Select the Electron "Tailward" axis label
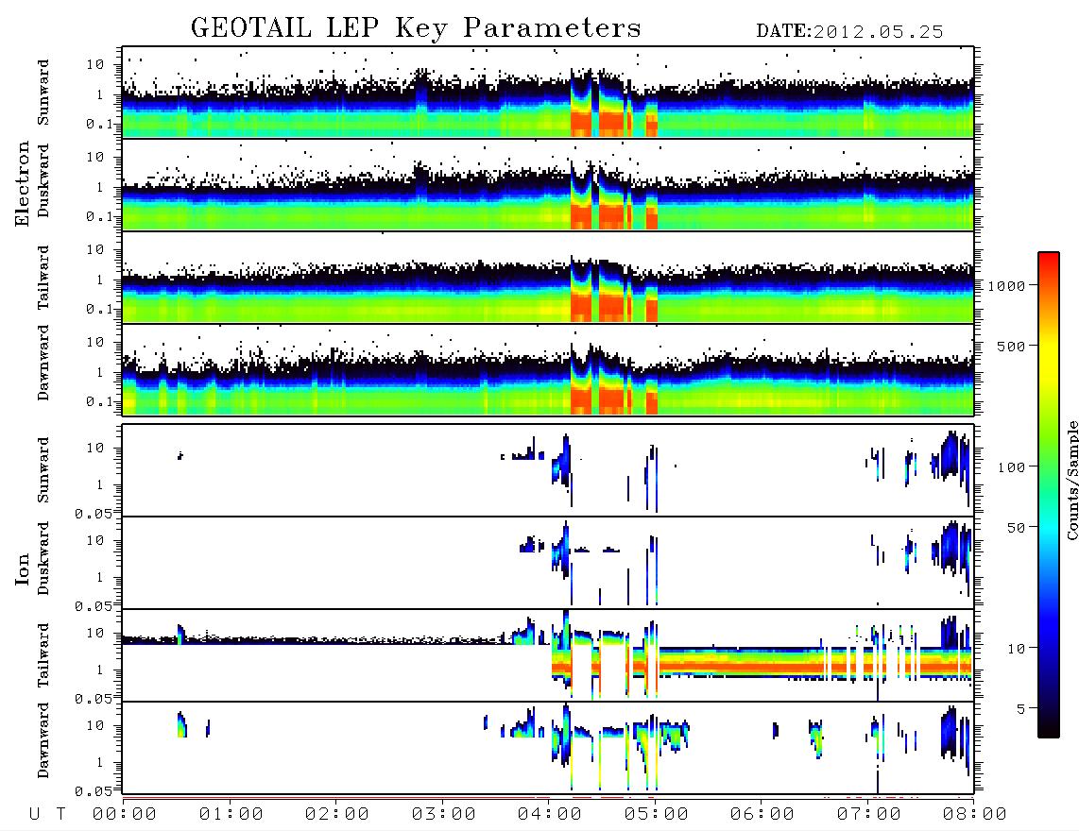This screenshot has width=1079, height=831. tap(43, 278)
